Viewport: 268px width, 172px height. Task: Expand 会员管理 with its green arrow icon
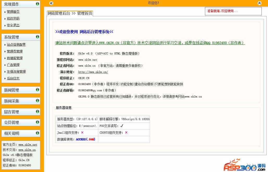coord(38,122)
